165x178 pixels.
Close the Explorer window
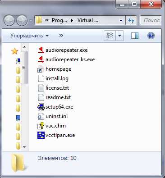[151, 4]
